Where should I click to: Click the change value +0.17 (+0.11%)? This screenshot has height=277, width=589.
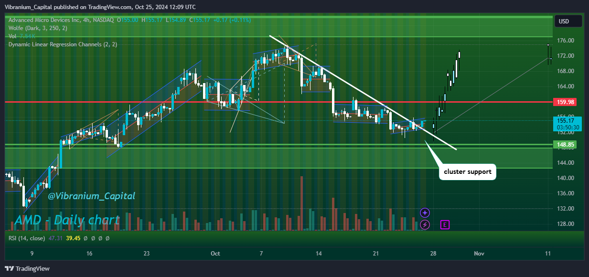point(232,20)
